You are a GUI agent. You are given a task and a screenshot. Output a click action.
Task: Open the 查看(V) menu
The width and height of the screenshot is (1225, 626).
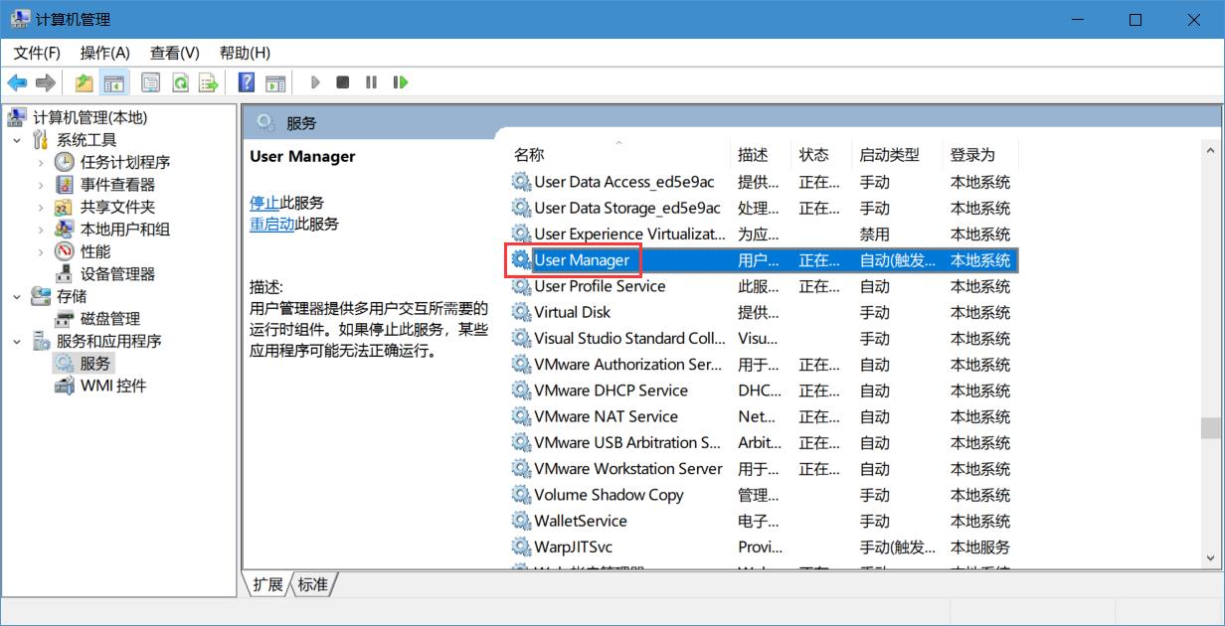click(x=174, y=53)
